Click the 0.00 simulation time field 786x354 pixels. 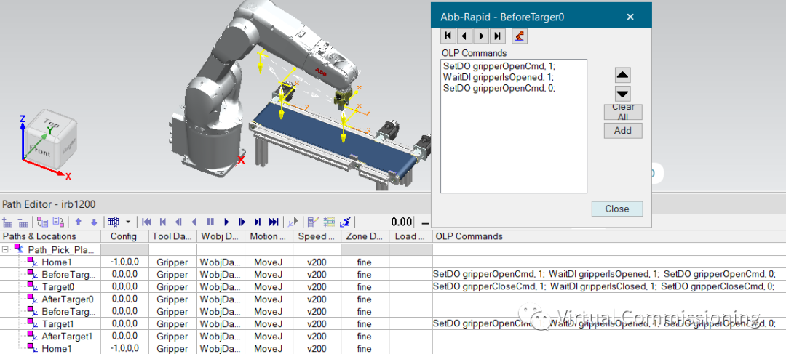[x=402, y=222]
